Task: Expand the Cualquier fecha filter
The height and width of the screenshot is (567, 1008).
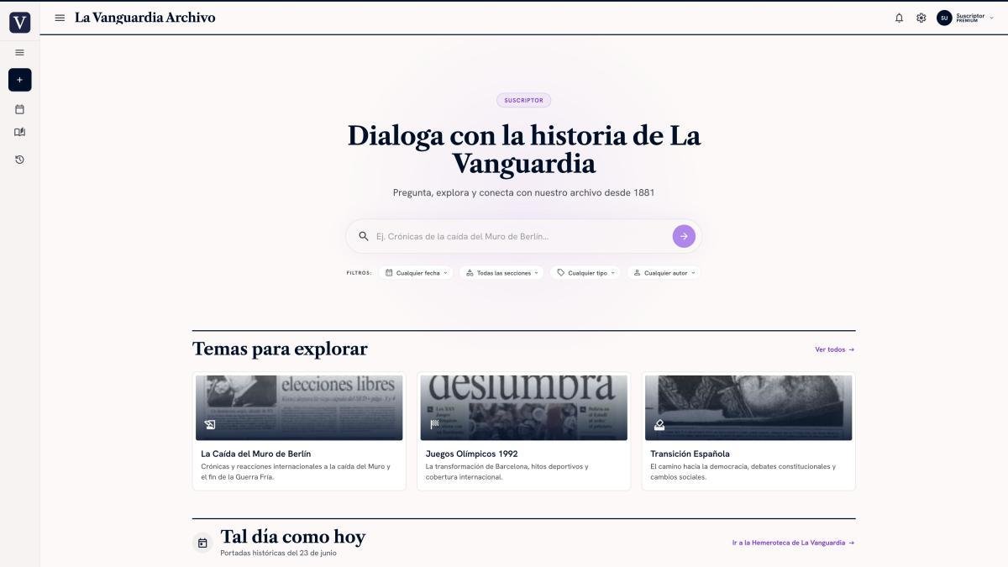Action: pos(416,273)
